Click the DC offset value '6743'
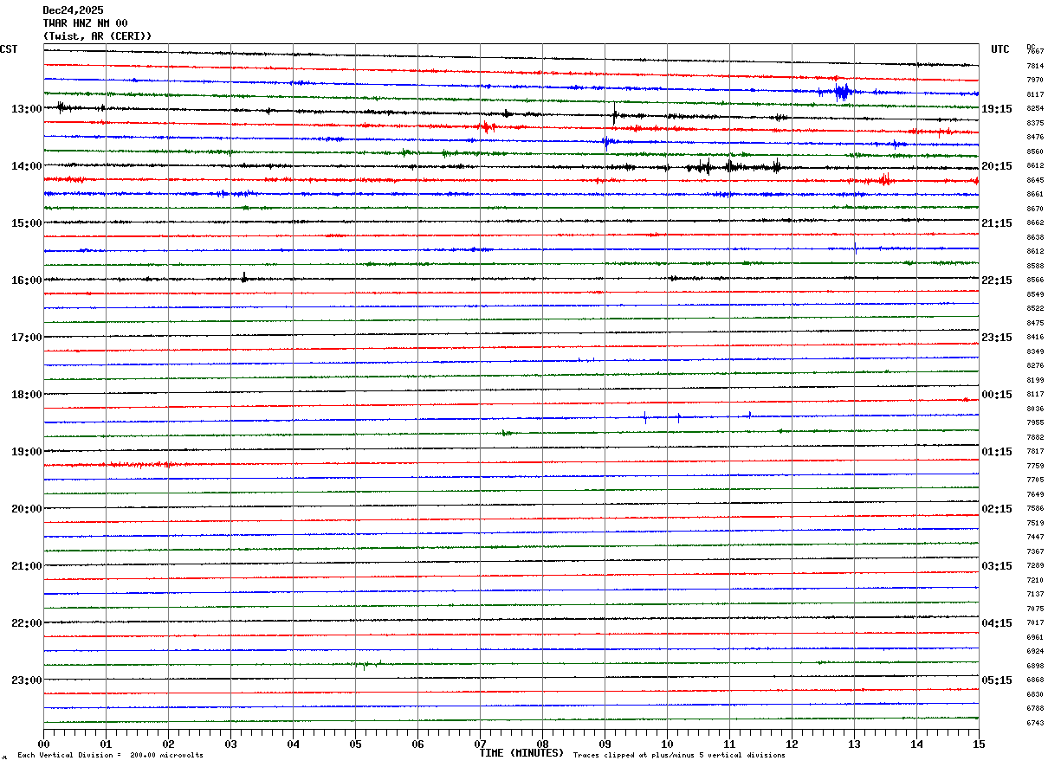Image resolution: width=1048 pixels, height=767 pixels. (1035, 723)
